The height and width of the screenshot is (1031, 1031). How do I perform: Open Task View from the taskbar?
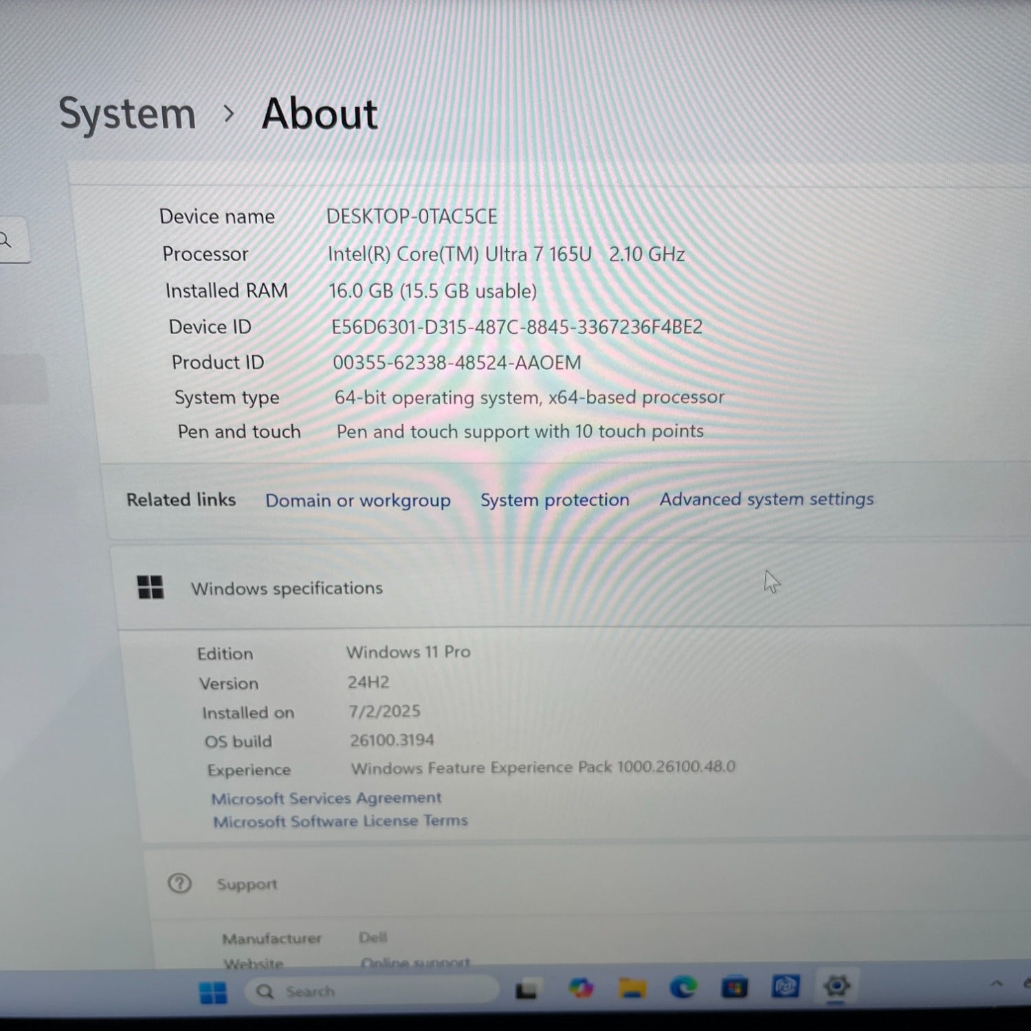[527, 990]
